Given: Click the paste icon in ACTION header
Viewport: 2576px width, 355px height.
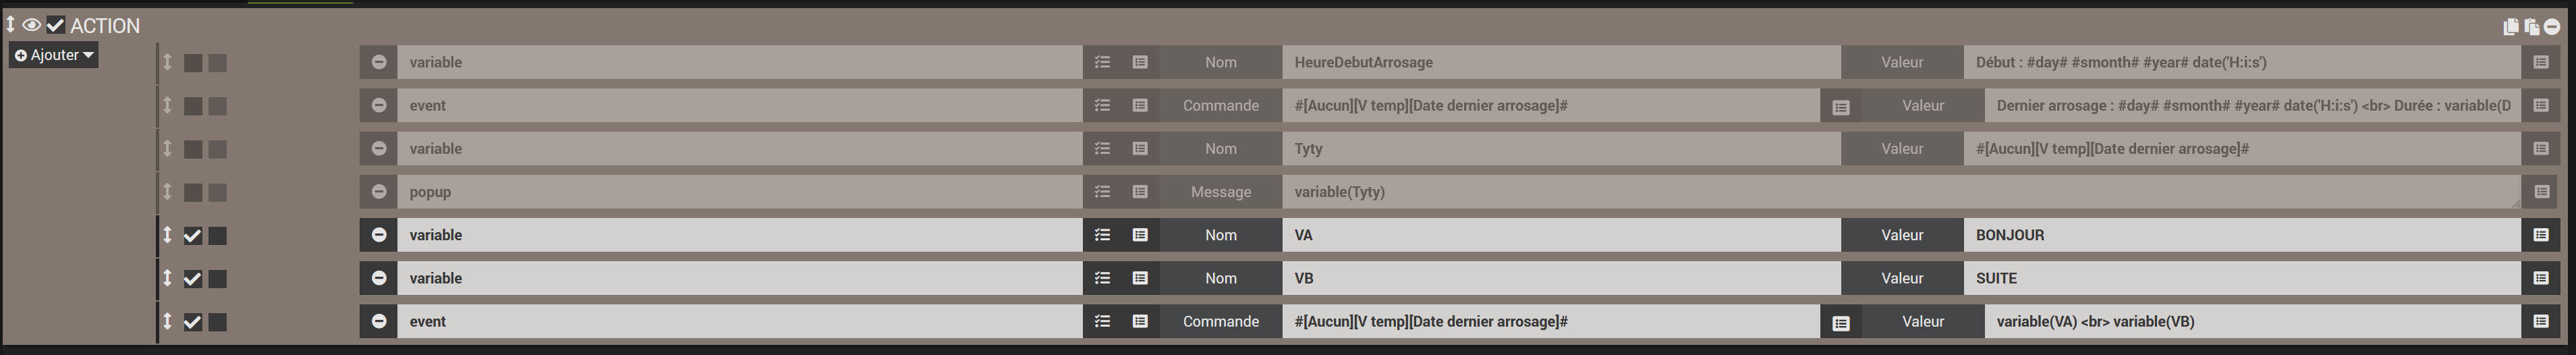Looking at the screenshot, I should [x=2531, y=27].
